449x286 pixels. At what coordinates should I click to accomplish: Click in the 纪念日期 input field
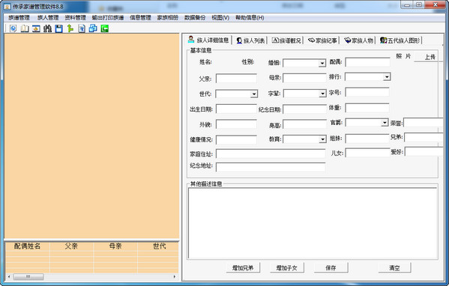(x=304, y=109)
